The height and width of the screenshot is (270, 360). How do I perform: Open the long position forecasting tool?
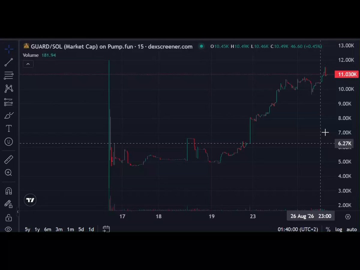[9, 102]
